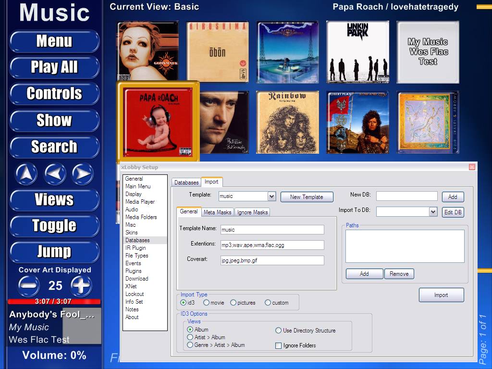Close the xLobby Setup dialog
The image size is (492, 369).
click(x=472, y=167)
